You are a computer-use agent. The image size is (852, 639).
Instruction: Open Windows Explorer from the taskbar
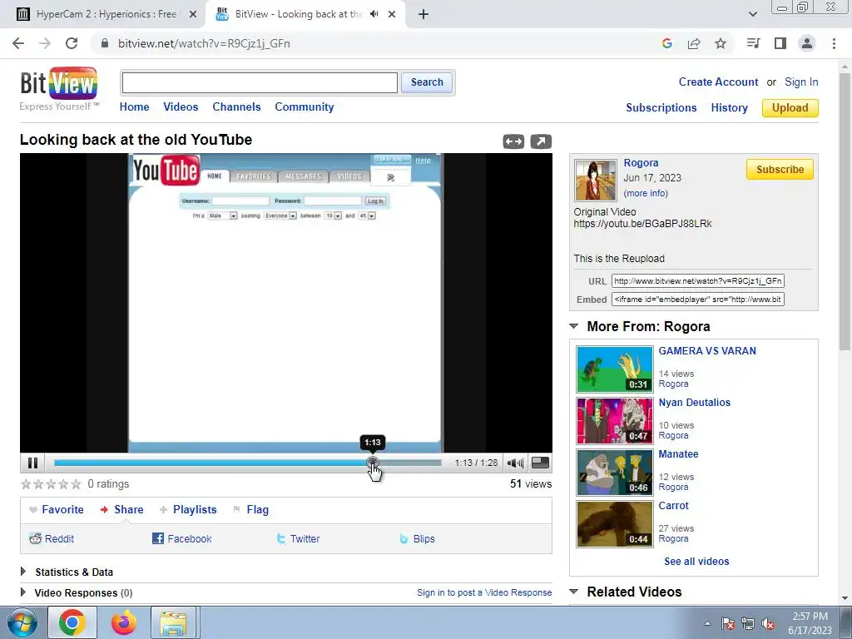(x=173, y=622)
